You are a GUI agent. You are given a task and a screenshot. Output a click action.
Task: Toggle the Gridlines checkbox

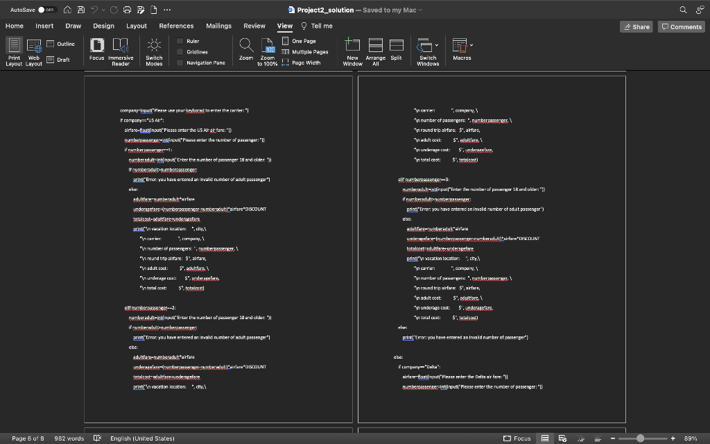pyautogui.click(x=178, y=52)
